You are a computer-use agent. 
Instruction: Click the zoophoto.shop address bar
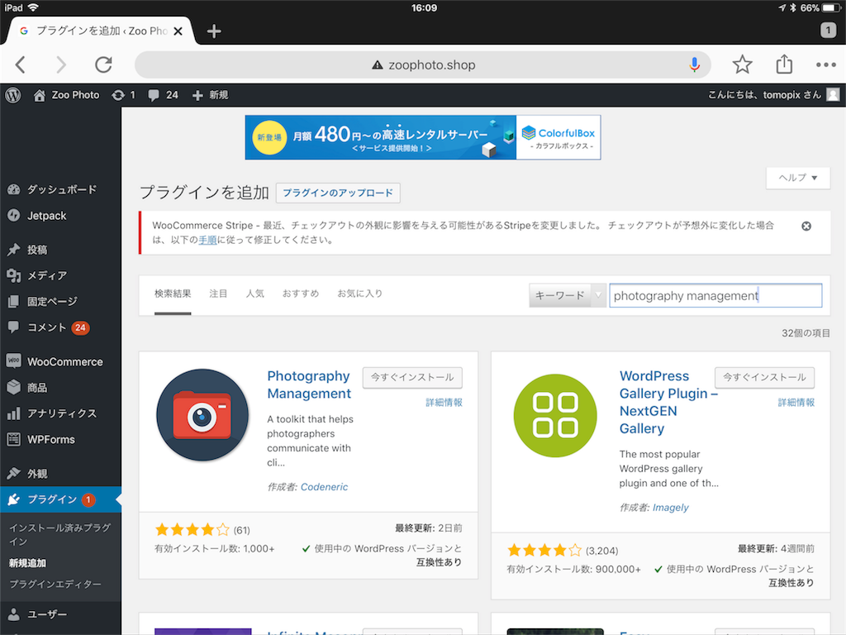click(422, 64)
